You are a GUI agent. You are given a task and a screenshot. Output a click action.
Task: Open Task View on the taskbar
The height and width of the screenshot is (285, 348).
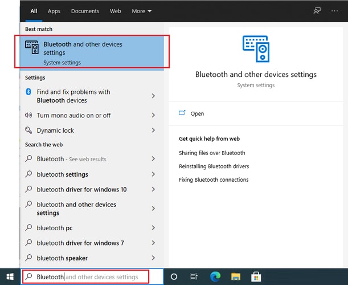[x=194, y=277]
